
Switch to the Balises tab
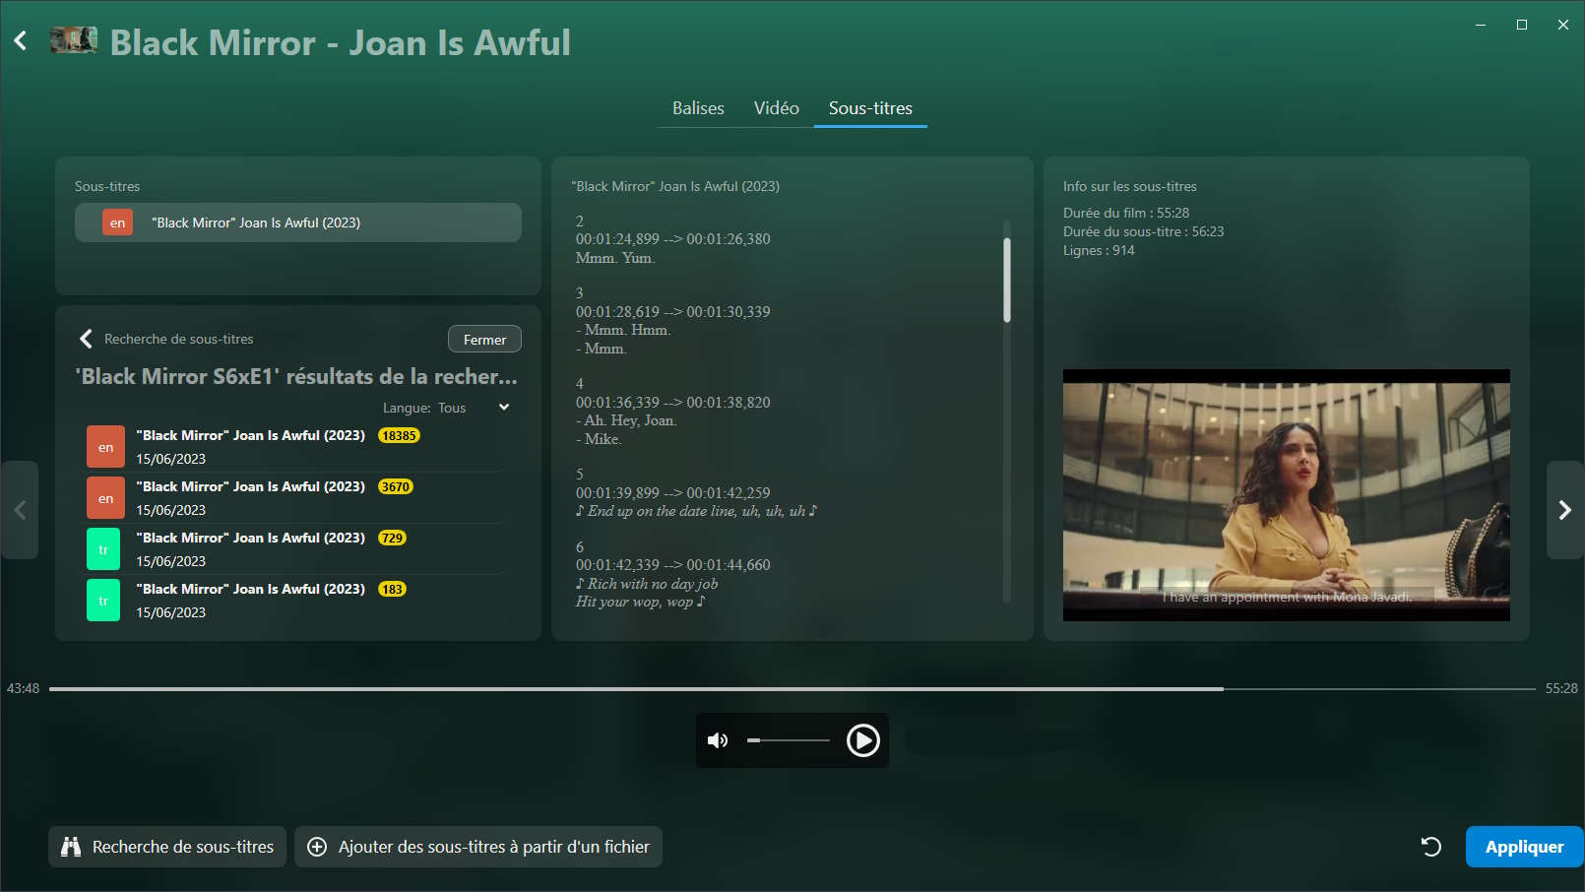(698, 108)
